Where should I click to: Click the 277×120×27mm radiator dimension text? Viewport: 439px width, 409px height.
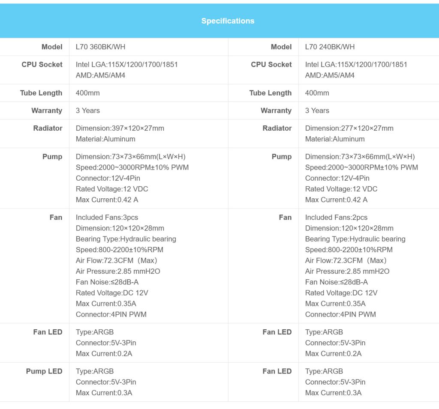349,128
